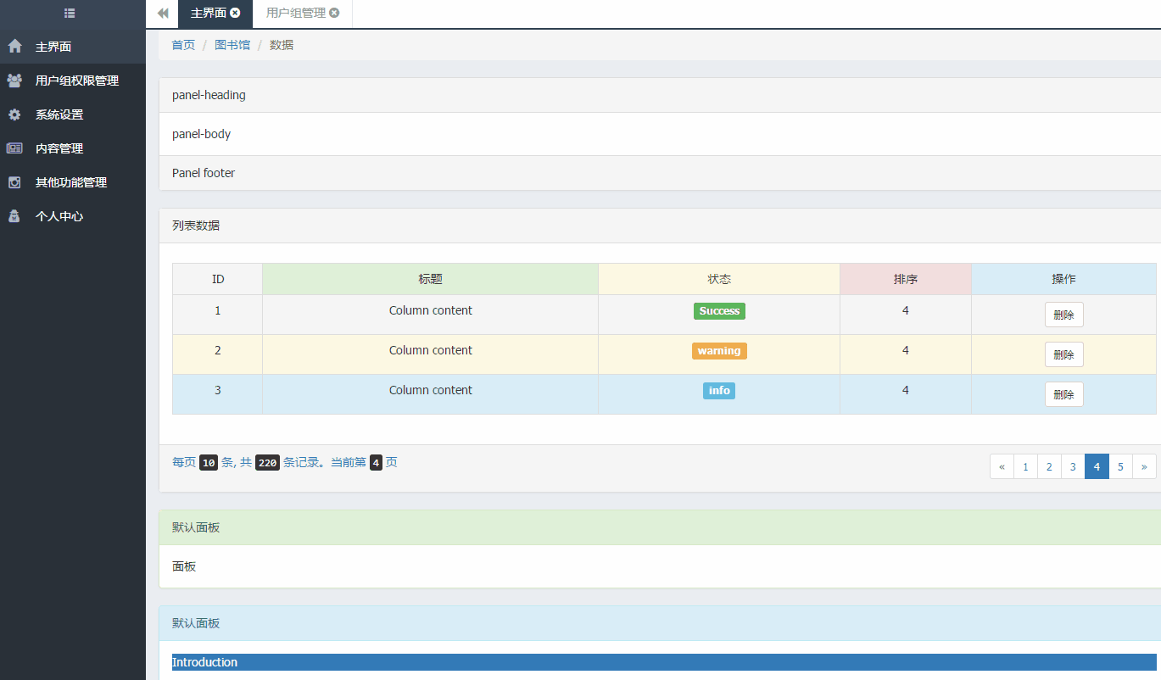Expand the 内容管理 sidebar menu
This screenshot has height=680, width=1161.
(59, 148)
